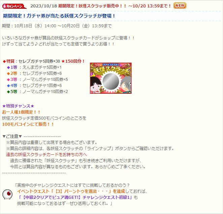Click the pink diamond beside 3等

tap(8, 80)
